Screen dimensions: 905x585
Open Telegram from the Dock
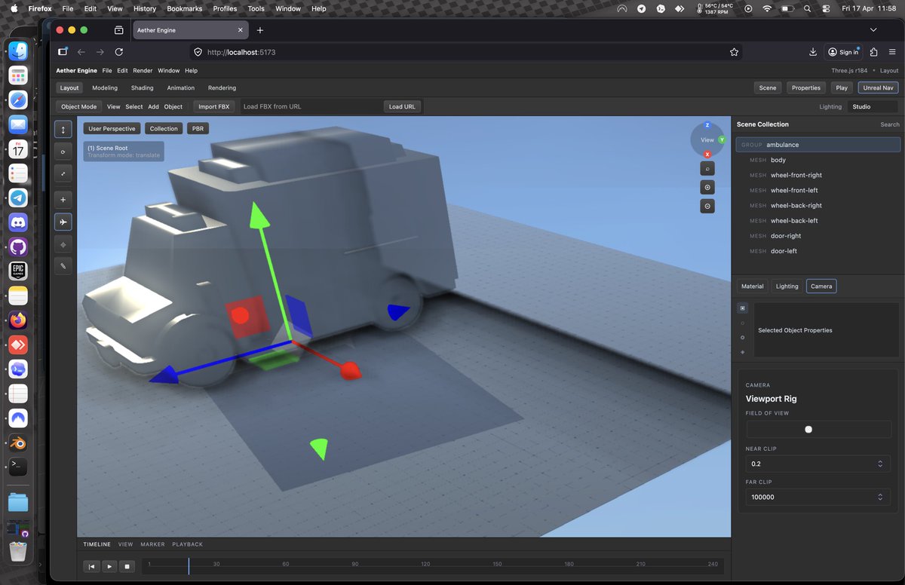(x=18, y=198)
